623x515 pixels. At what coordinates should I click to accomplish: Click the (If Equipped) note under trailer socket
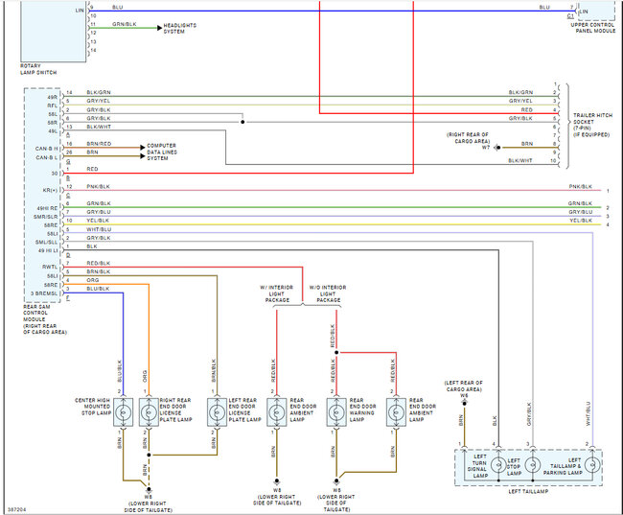pyautogui.click(x=591, y=135)
